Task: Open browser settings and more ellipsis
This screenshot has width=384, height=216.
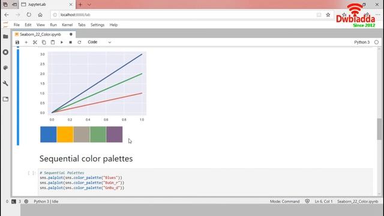Action: coord(378,15)
